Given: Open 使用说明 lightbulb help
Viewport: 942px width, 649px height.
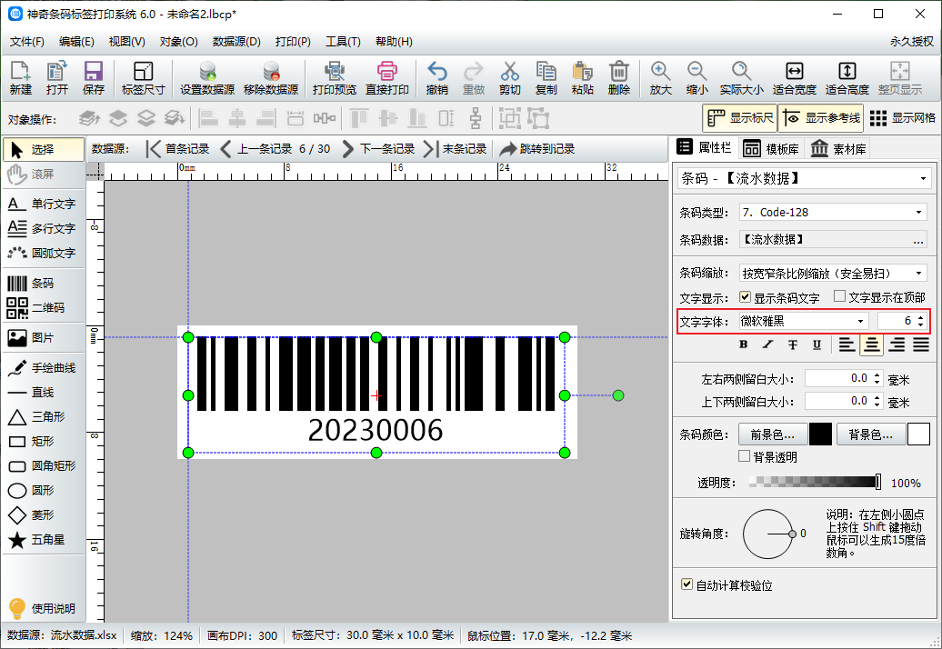Looking at the screenshot, I should 42,608.
